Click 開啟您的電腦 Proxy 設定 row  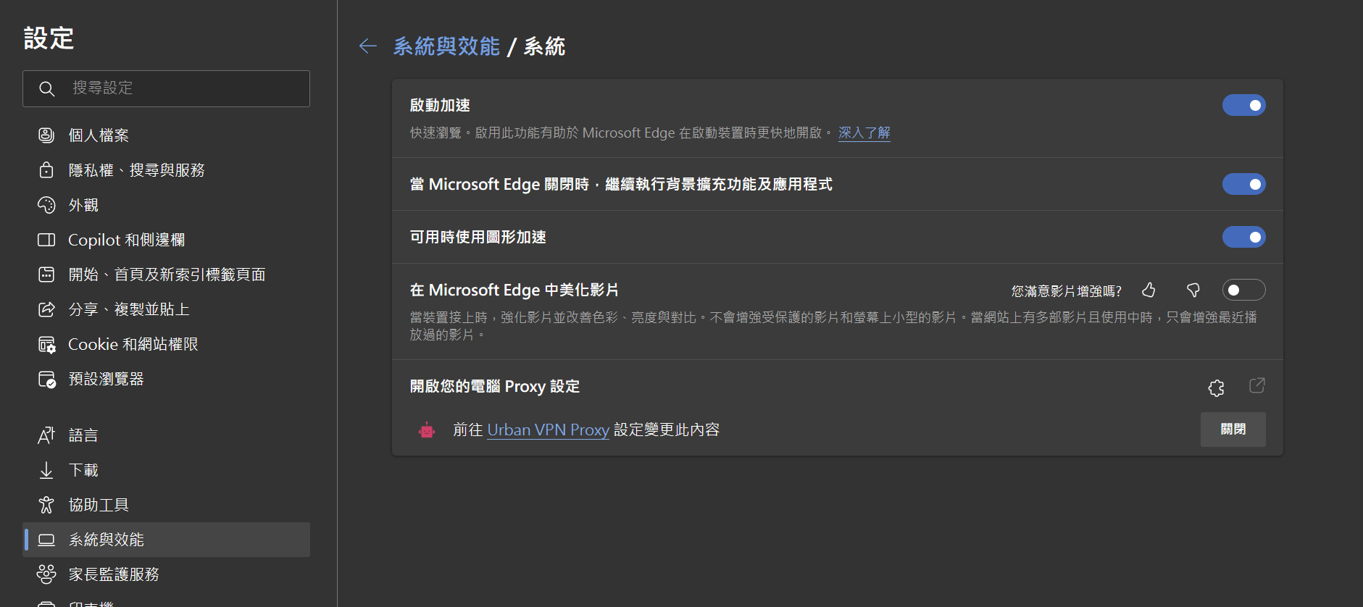coord(838,386)
